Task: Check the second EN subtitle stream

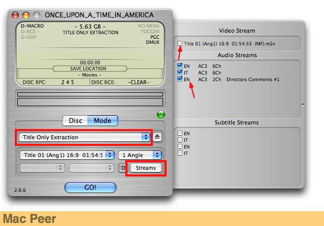Action: [x=180, y=146]
